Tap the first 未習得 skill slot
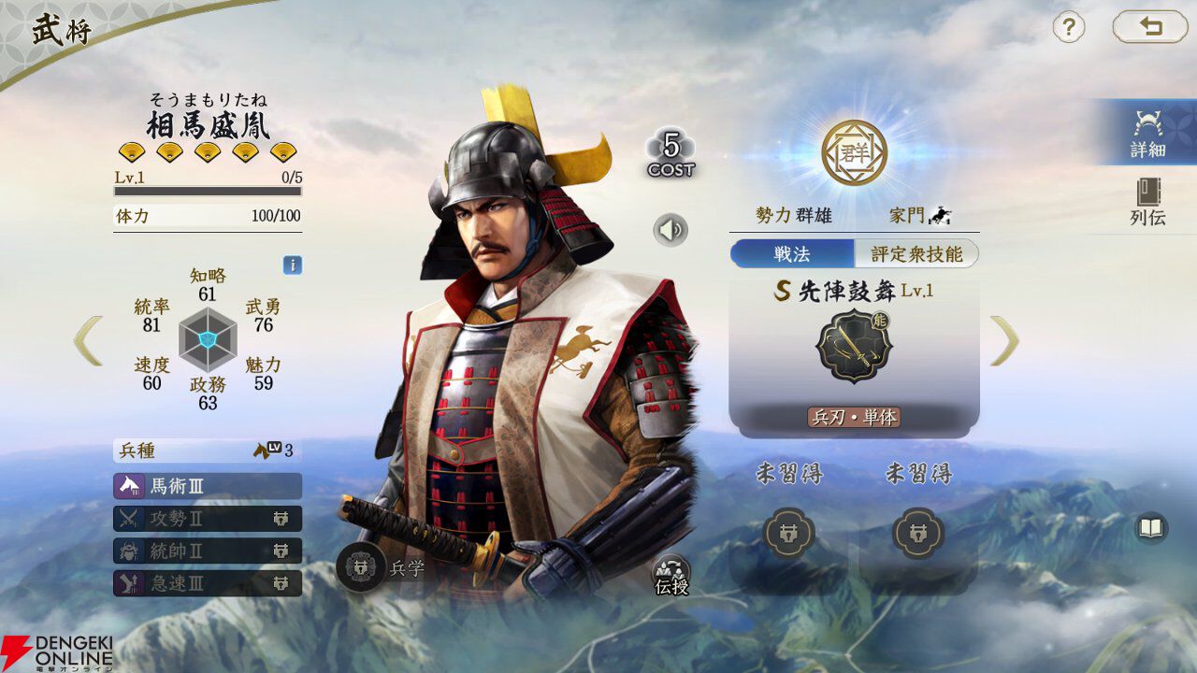This screenshot has height=673, width=1197. (x=789, y=535)
